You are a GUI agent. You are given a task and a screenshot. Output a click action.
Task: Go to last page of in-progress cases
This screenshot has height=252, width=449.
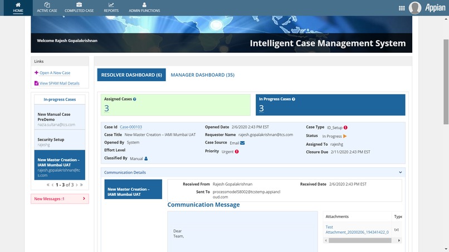pos(81,185)
